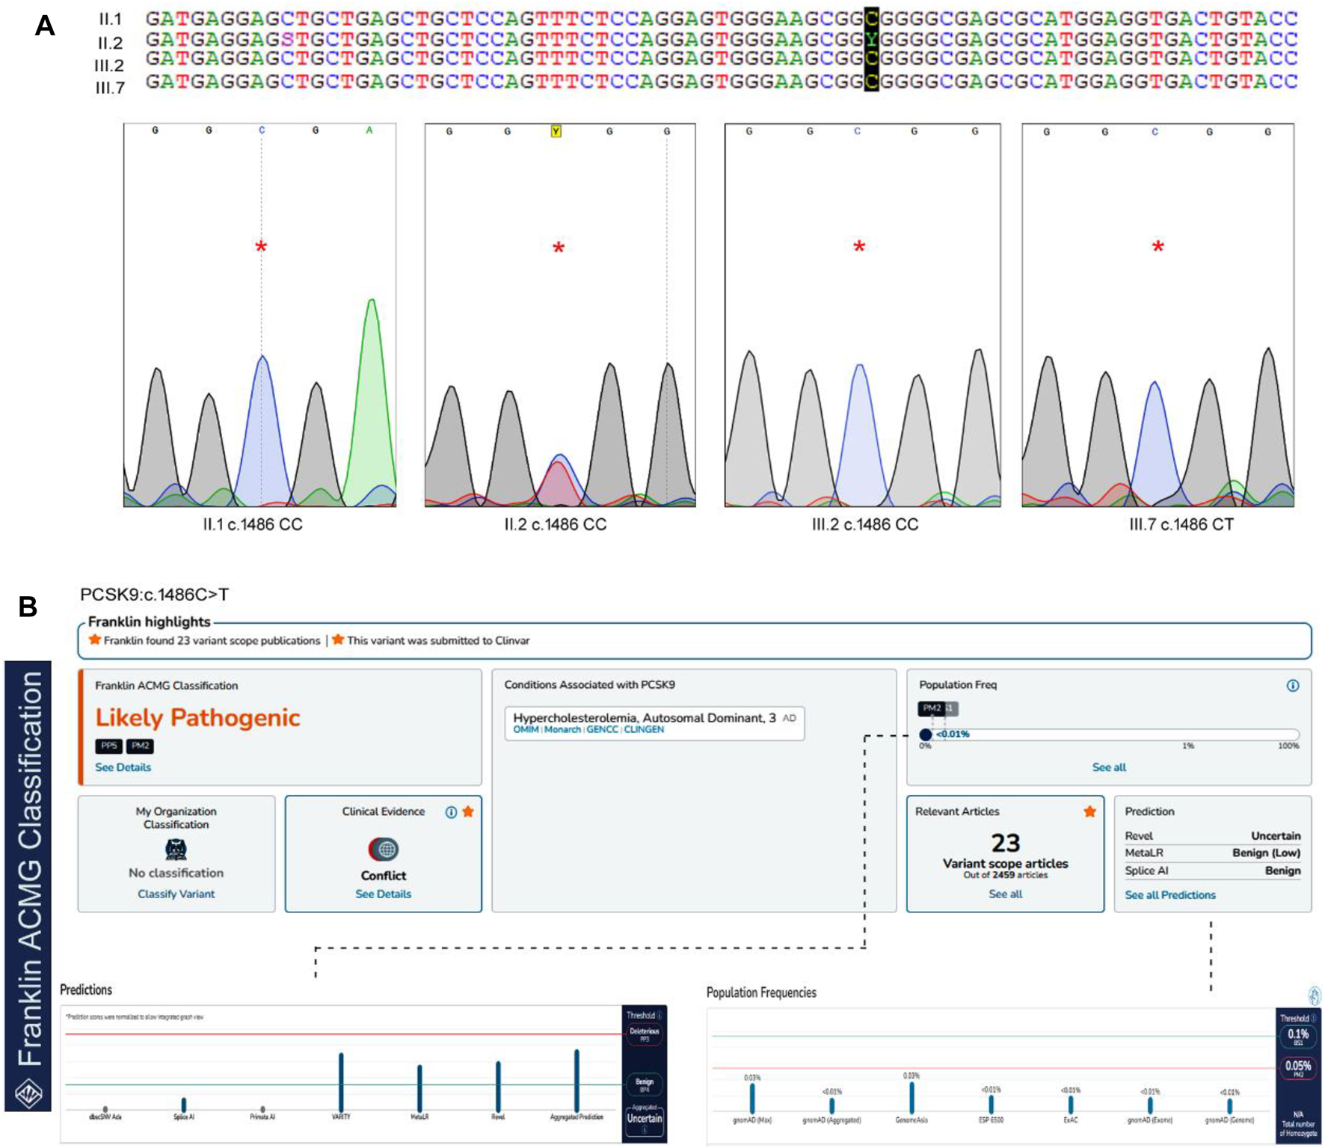
Task: Expand See all under Population Freq
Action: coord(1108,767)
